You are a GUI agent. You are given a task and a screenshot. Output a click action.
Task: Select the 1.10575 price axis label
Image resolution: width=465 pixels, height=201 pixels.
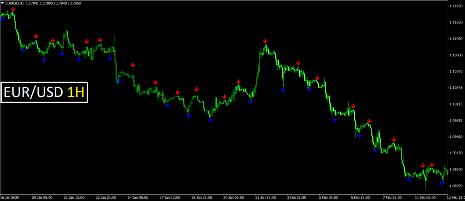457,71
